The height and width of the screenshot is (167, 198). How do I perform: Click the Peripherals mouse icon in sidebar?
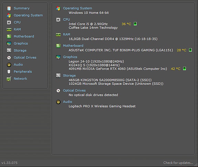point(9,72)
